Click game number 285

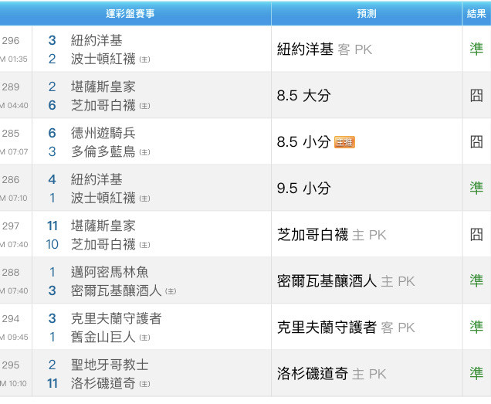pos(11,134)
